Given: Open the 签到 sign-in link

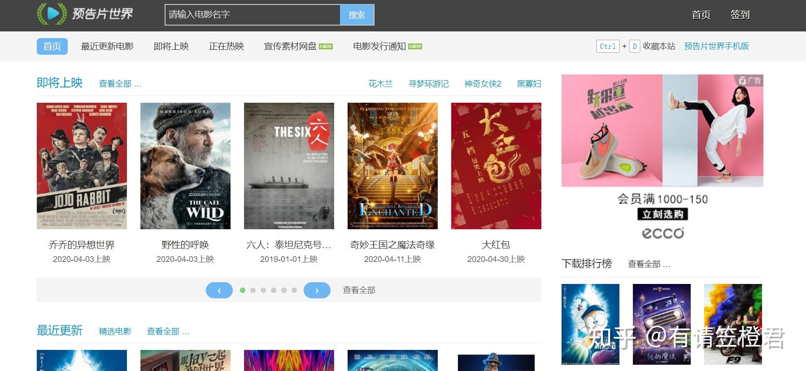Looking at the screenshot, I should pos(740,15).
